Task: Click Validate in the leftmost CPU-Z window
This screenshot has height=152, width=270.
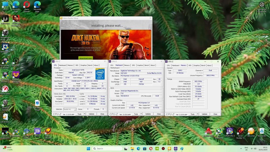Action: 92,114
